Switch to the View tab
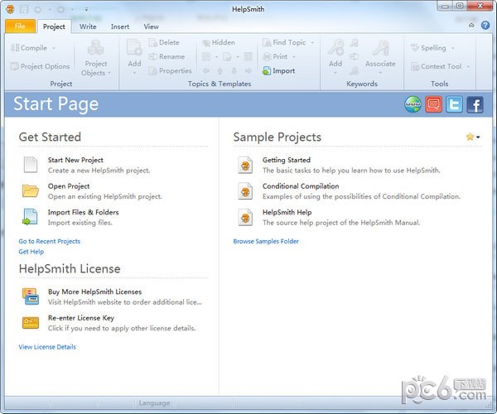497x414 pixels. pyautogui.click(x=152, y=26)
